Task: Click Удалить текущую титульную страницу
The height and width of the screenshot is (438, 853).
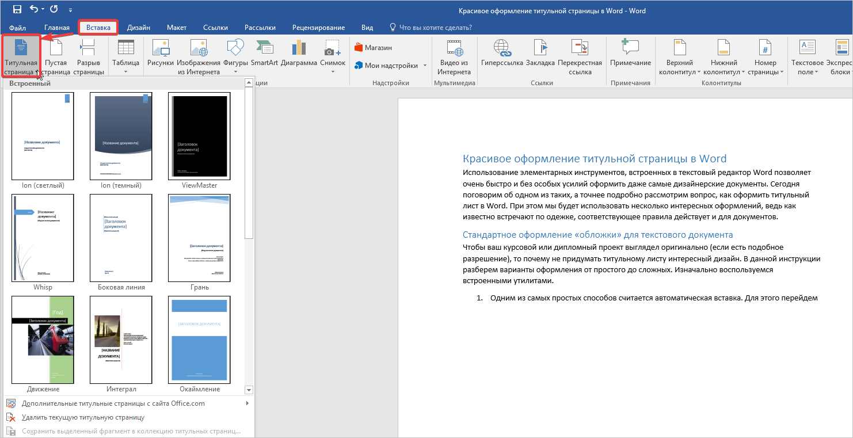Action: click(x=82, y=417)
